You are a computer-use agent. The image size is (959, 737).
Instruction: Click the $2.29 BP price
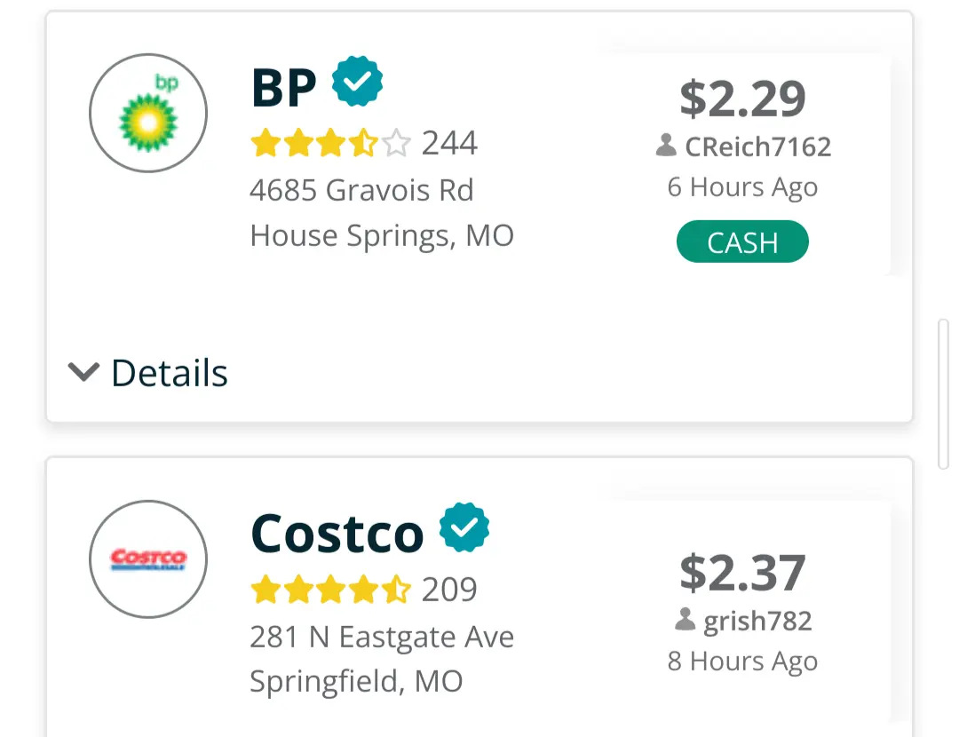tap(742, 99)
